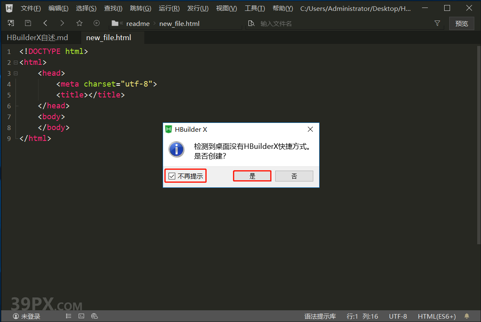Image resolution: width=481 pixels, height=322 pixels.
Task: Go back with the left arrow icon
Action: (45, 23)
